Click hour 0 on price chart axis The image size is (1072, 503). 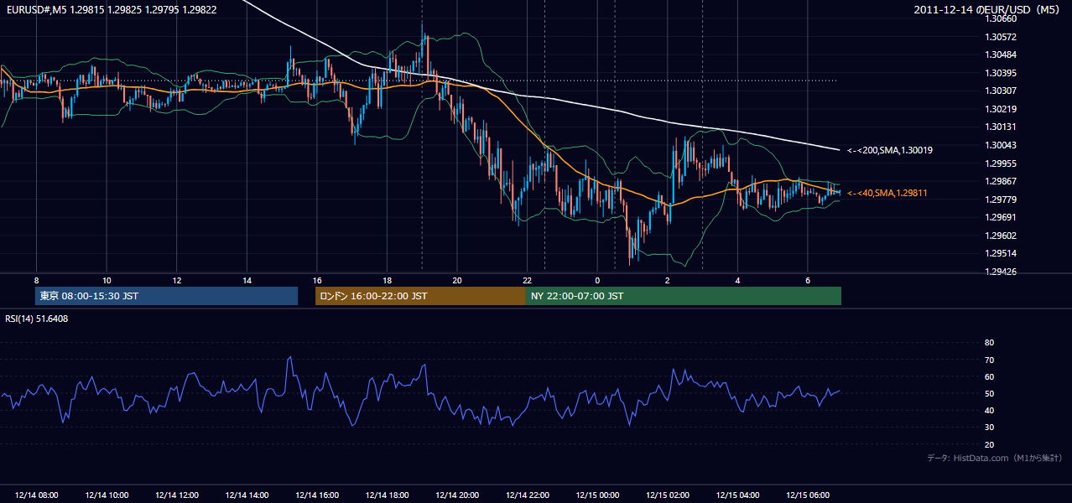[x=597, y=280]
